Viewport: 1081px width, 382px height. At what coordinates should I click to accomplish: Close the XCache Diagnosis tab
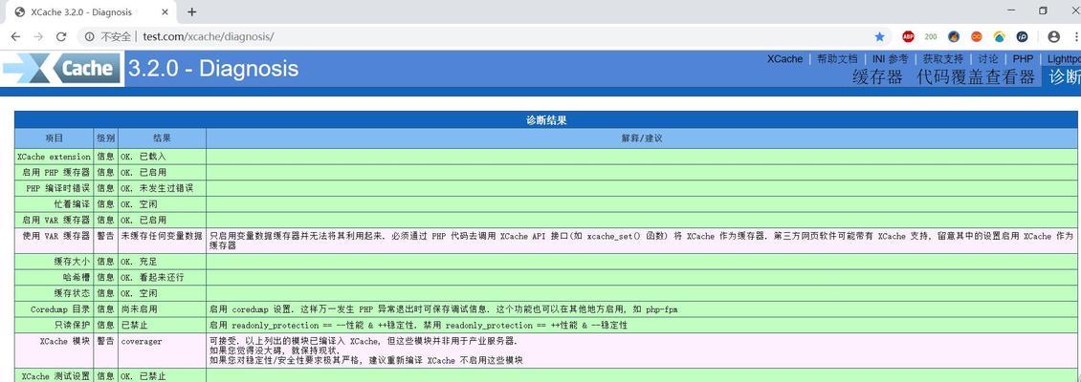166,11
